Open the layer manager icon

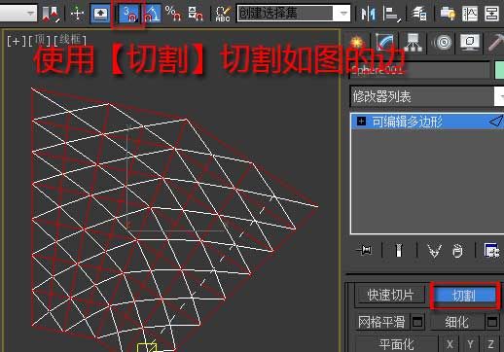[419, 14]
